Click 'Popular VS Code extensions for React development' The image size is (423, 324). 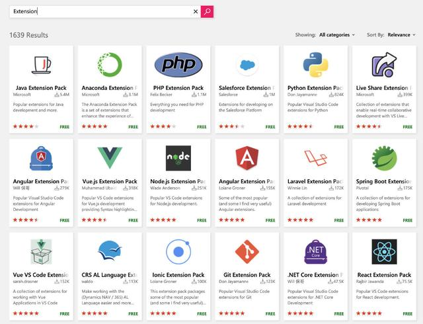[382, 294]
